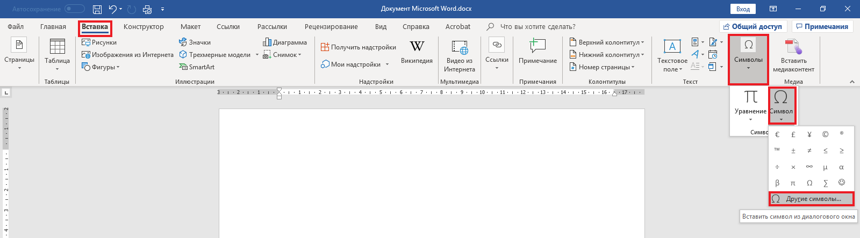The height and width of the screenshot is (238, 860).
Task: Open the Верхний колонтитул dropdown
Action: pos(608,42)
